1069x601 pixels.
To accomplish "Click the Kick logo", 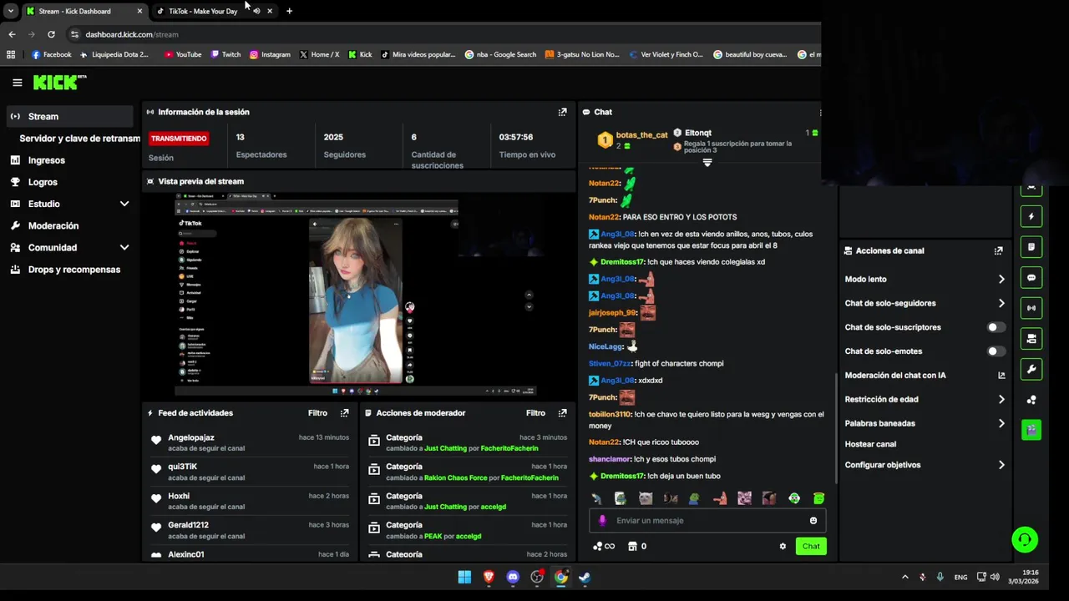I will point(59,82).
